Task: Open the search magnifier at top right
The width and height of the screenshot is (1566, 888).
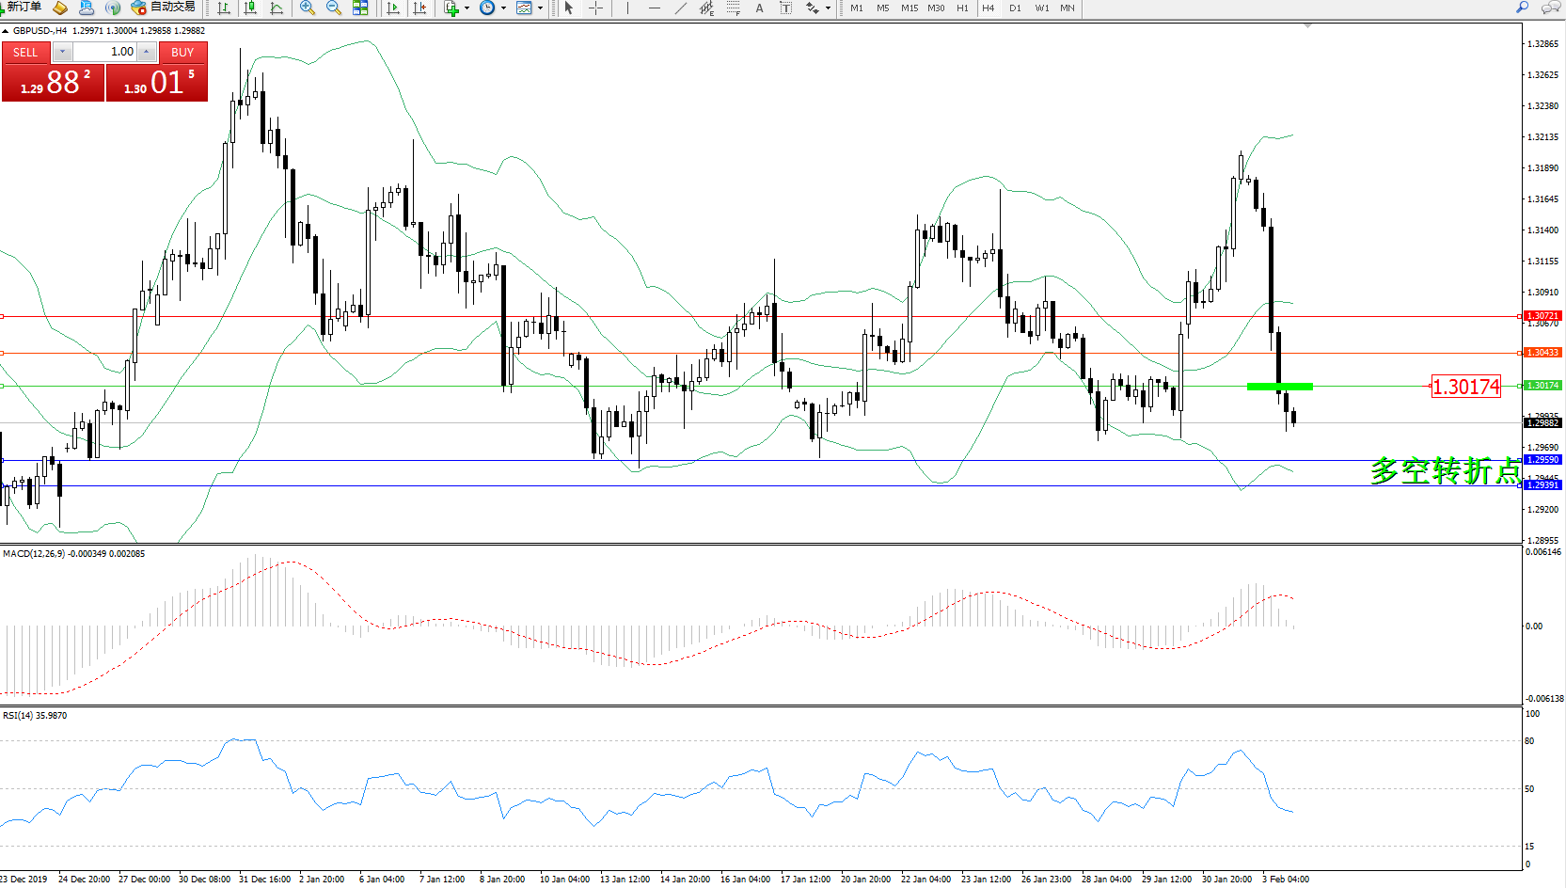Action: (1522, 8)
